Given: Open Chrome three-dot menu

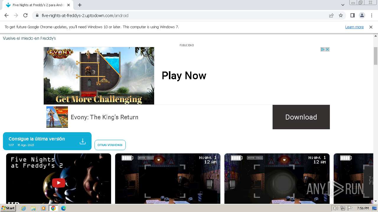Looking at the screenshot, I should click(371, 15).
